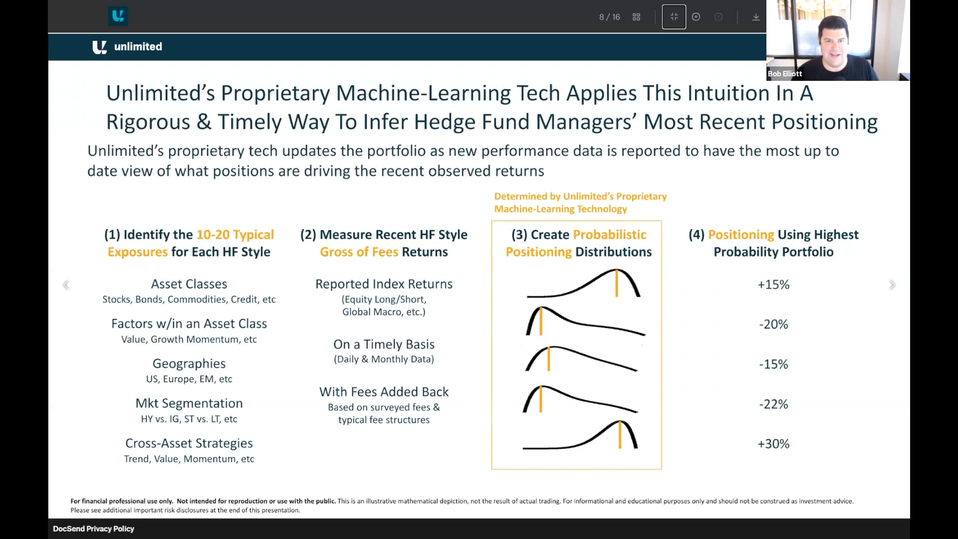The height and width of the screenshot is (539, 958).
Task: Click the zoom out minus circle icon
Action: [x=718, y=17]
